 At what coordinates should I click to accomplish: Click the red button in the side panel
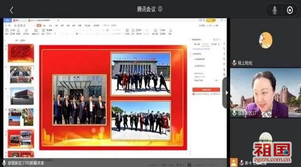coord(206,90)
